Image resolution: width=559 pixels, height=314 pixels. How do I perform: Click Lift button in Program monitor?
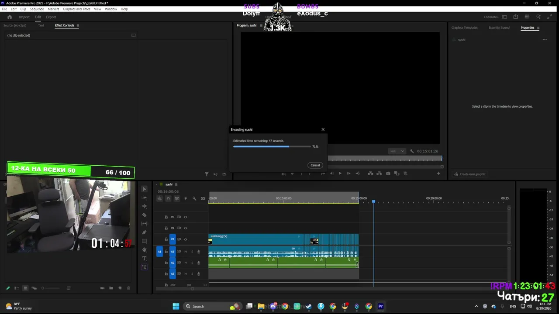(370, 174)
